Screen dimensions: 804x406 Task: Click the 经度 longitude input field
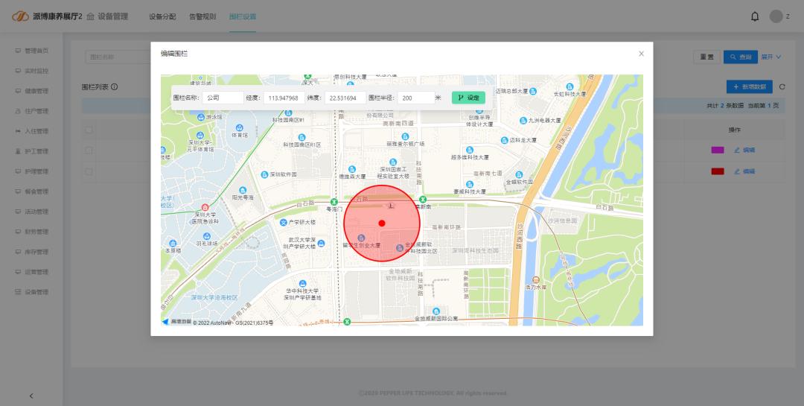pyautogui.click(x=284, y=98)
